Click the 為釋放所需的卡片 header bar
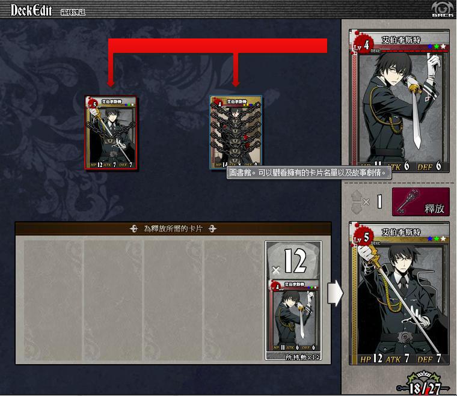Screen dimensions: 457x396 (x=173, y=228)
